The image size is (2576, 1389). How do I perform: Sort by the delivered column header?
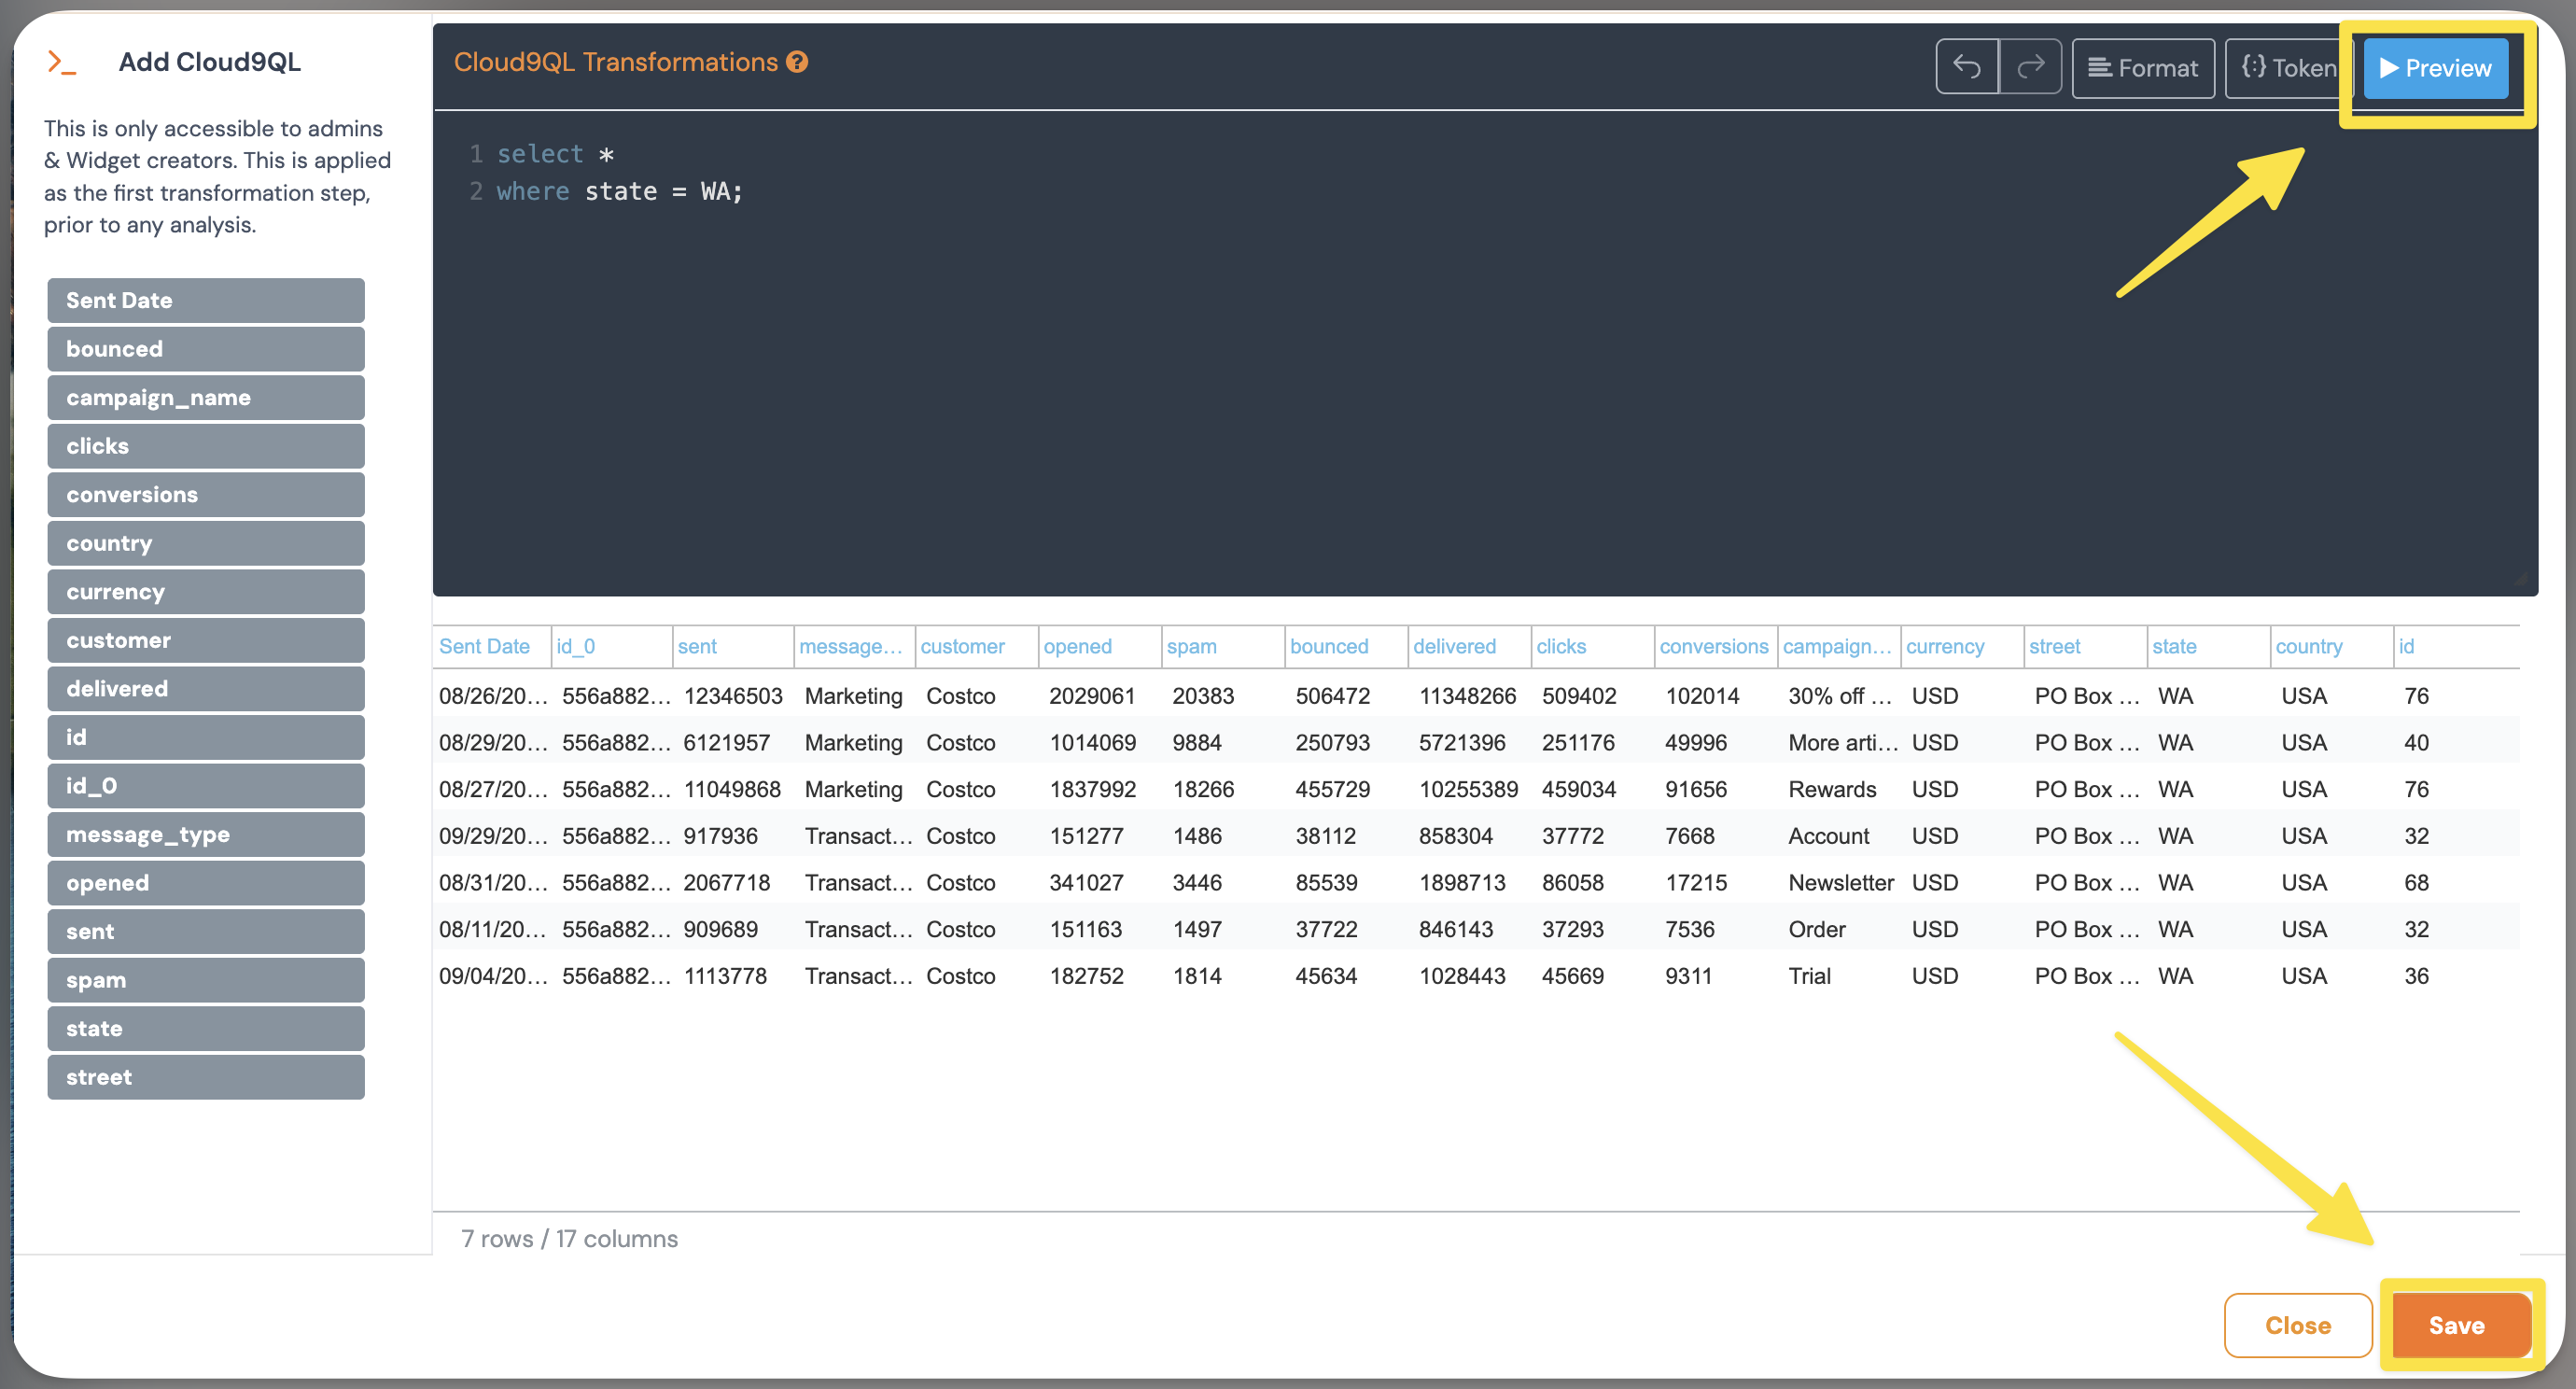tap(1454, 646)
